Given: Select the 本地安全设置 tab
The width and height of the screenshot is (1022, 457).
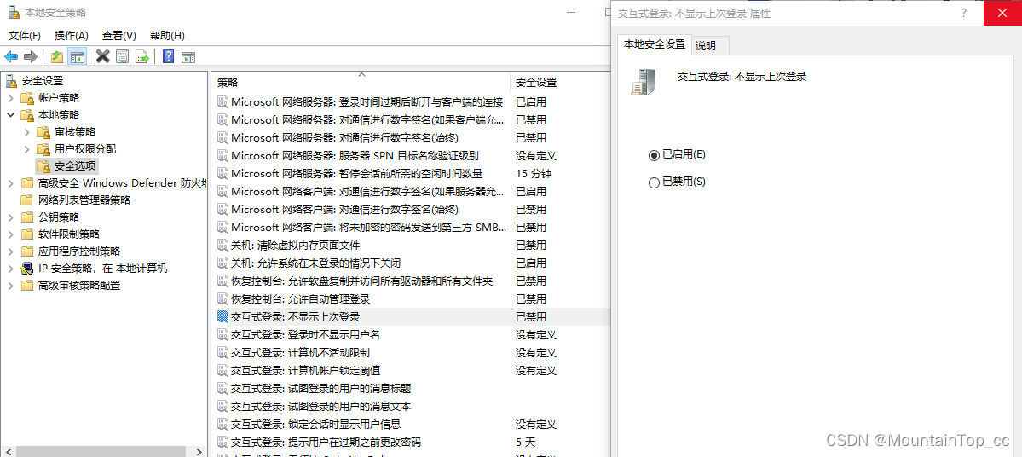Looking at the screenshot, I should click(655, 43).
